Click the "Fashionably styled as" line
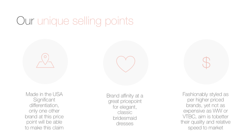The height and width of the screenshot is (135, 248). (206, 94)
